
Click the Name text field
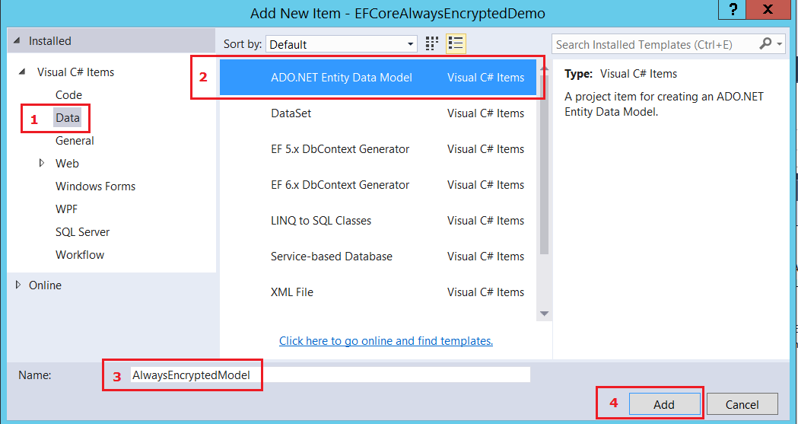[329, 375]
